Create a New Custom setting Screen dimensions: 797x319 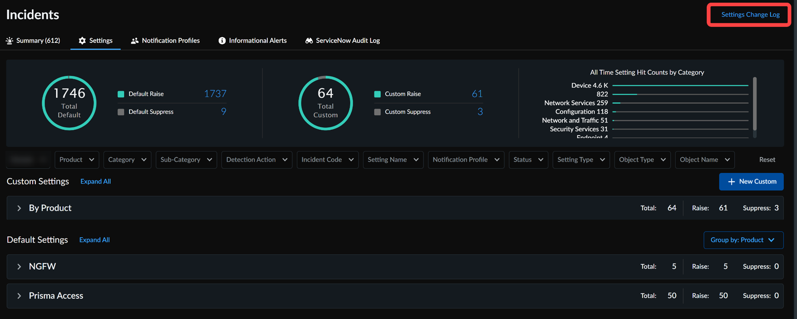pos(751,182)
